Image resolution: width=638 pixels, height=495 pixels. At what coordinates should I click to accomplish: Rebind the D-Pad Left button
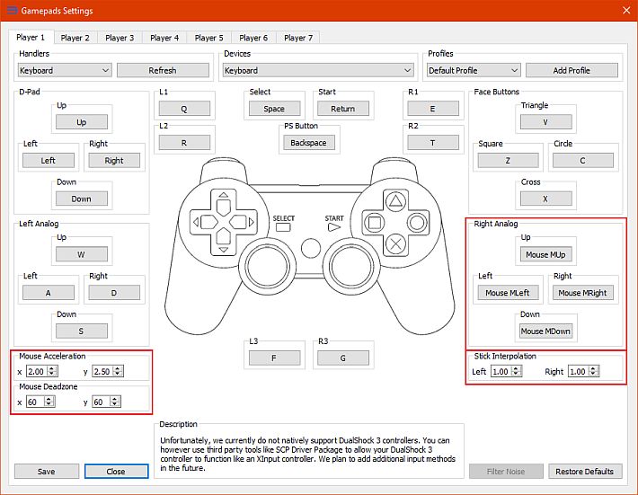(x=49, y=160)
